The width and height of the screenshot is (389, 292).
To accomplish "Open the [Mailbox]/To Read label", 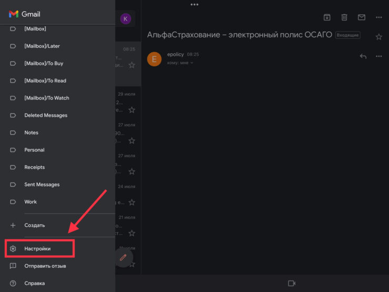I will coord(45,80).
